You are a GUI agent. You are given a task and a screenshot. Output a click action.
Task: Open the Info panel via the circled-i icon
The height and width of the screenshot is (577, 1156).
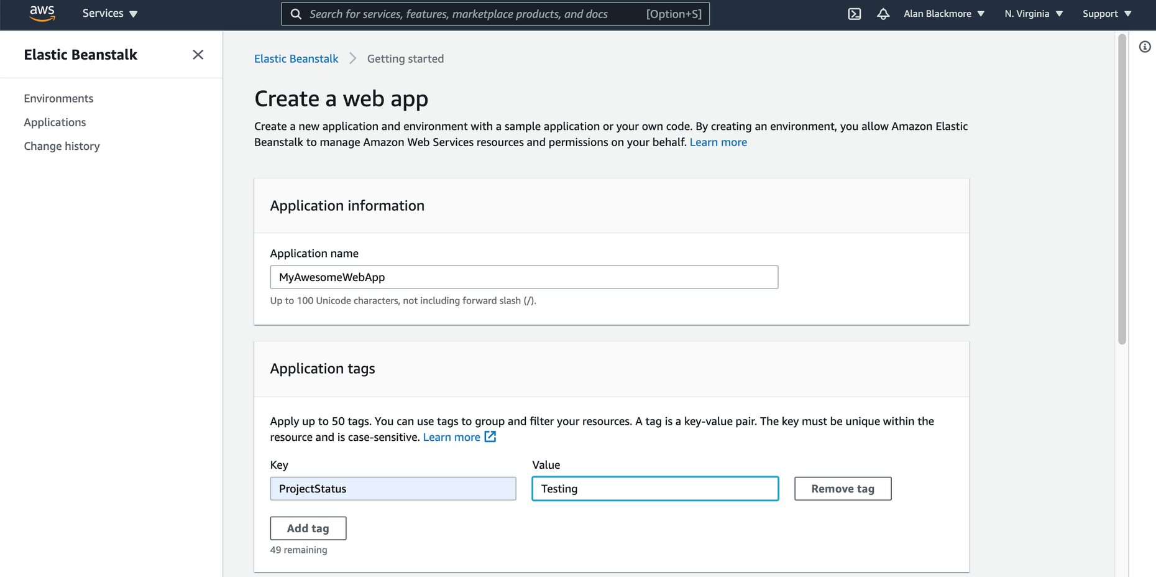coord(1145,46)
